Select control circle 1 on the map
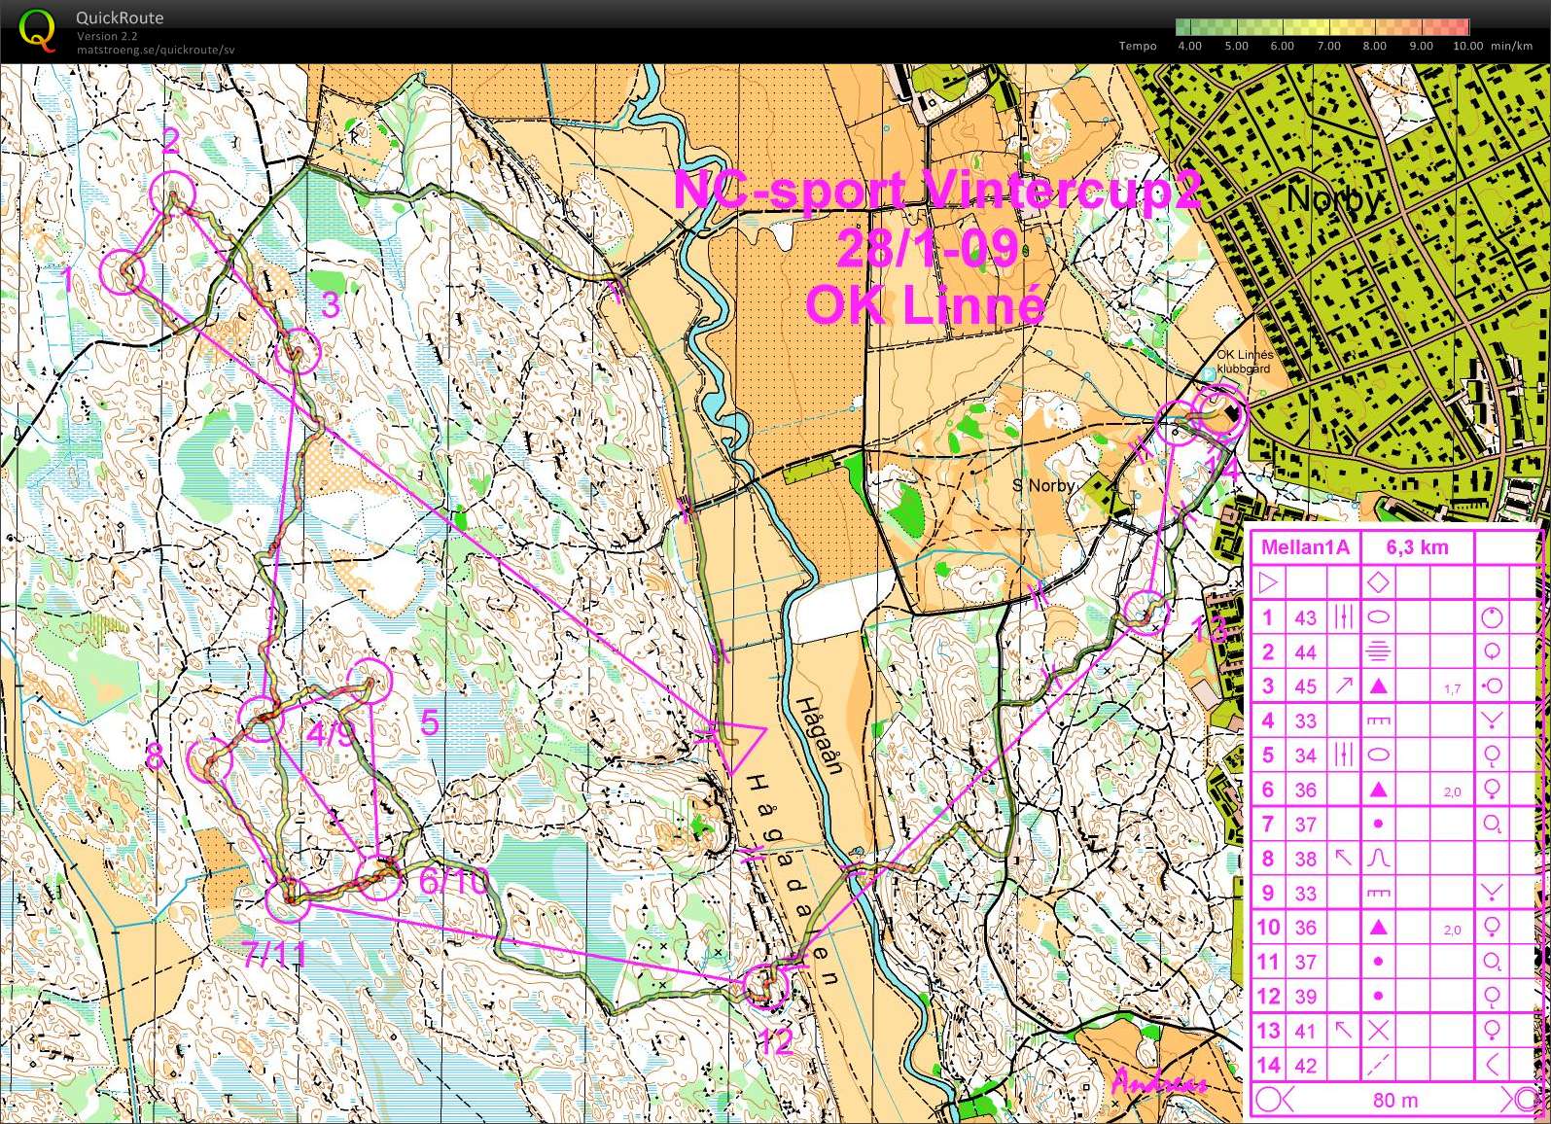 [x=123, y=271]
